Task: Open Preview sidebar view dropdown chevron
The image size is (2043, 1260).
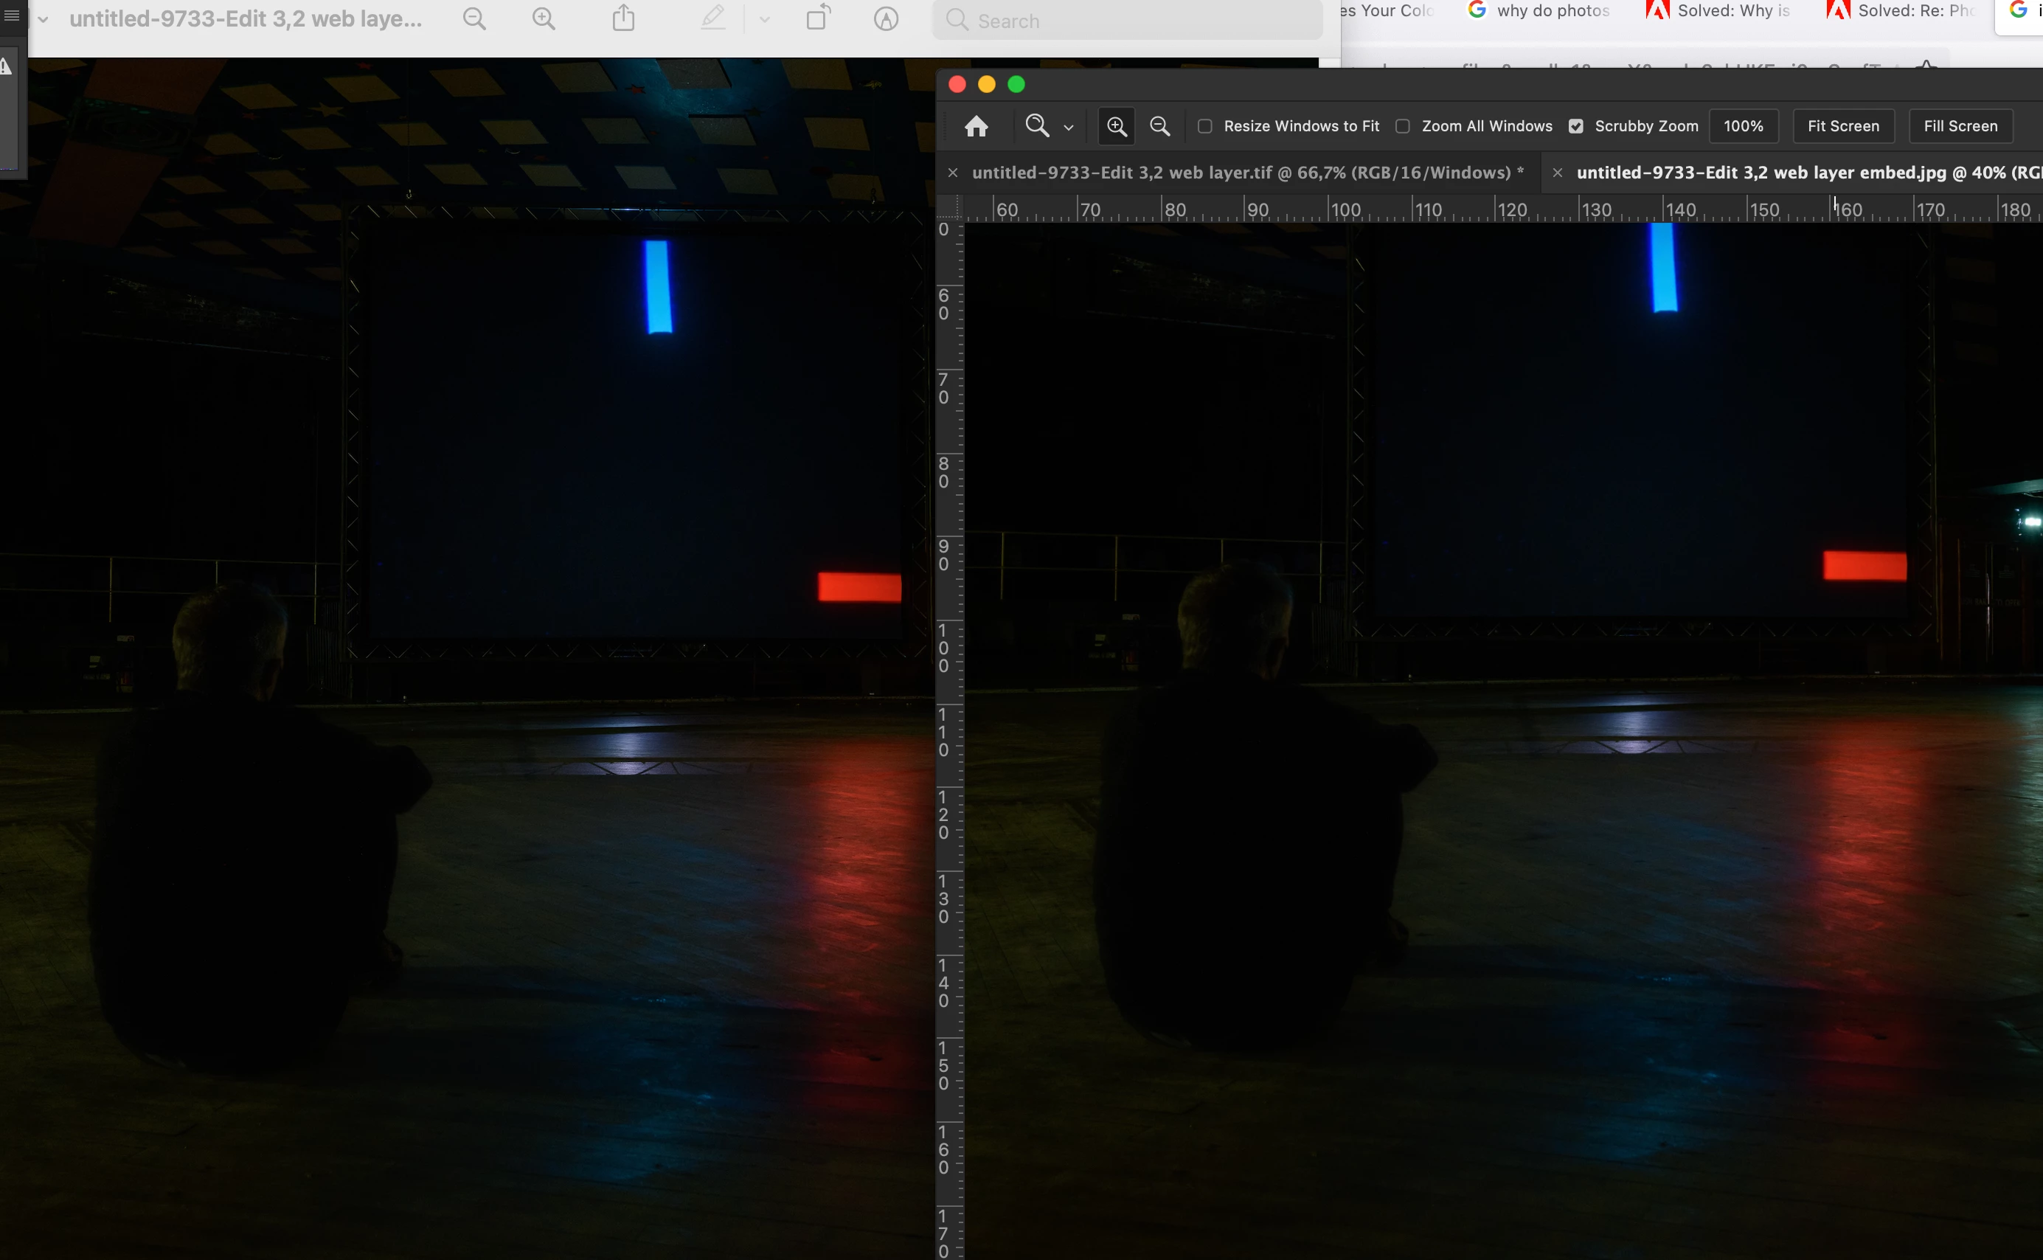Action: (44, 20)
